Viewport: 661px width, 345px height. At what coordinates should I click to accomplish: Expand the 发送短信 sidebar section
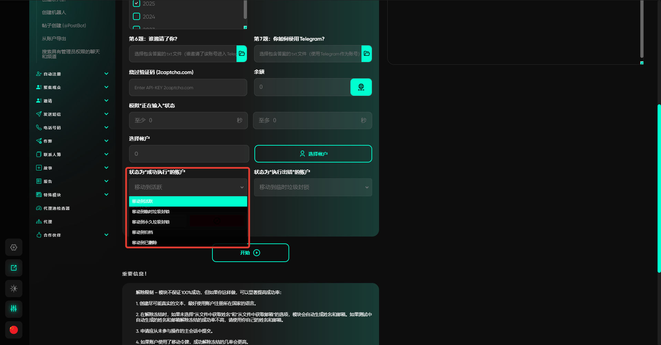coord(72,114)
